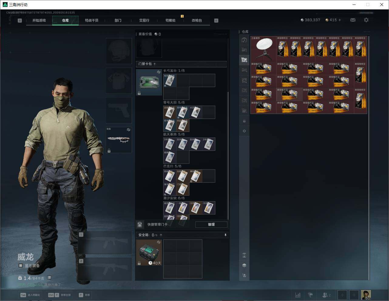This screenshot has height=301, width=389.
Task: Open the 开始游戏 tab
Action: (x=39, y=20)
